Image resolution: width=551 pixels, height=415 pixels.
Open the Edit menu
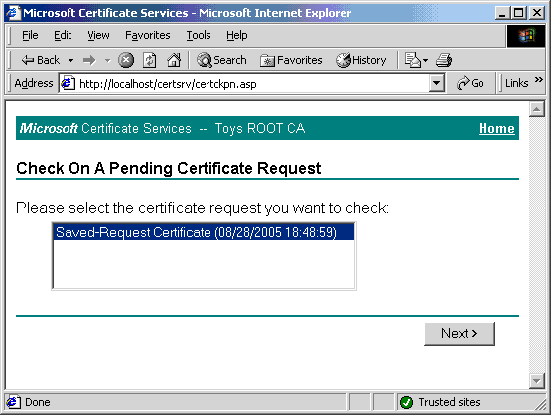(63, 35)
